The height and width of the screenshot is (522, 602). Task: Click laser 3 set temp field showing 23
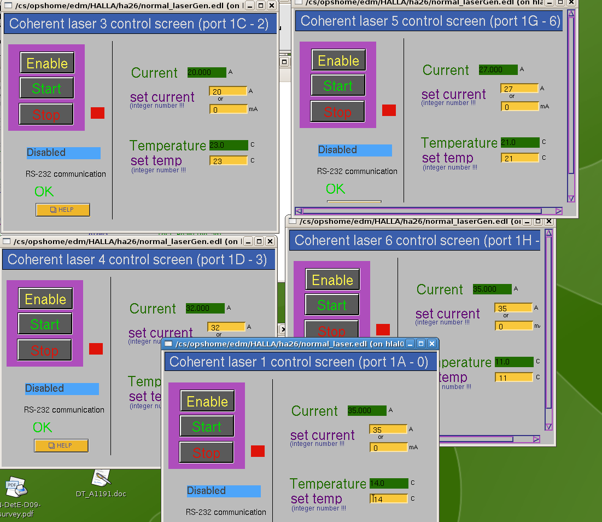tap(229, 161)
